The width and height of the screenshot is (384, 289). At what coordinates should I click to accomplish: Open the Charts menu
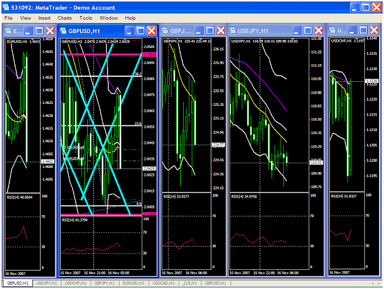point(65,18)
